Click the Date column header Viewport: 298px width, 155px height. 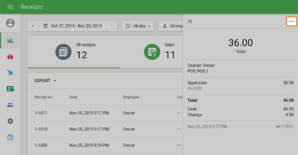73,97
